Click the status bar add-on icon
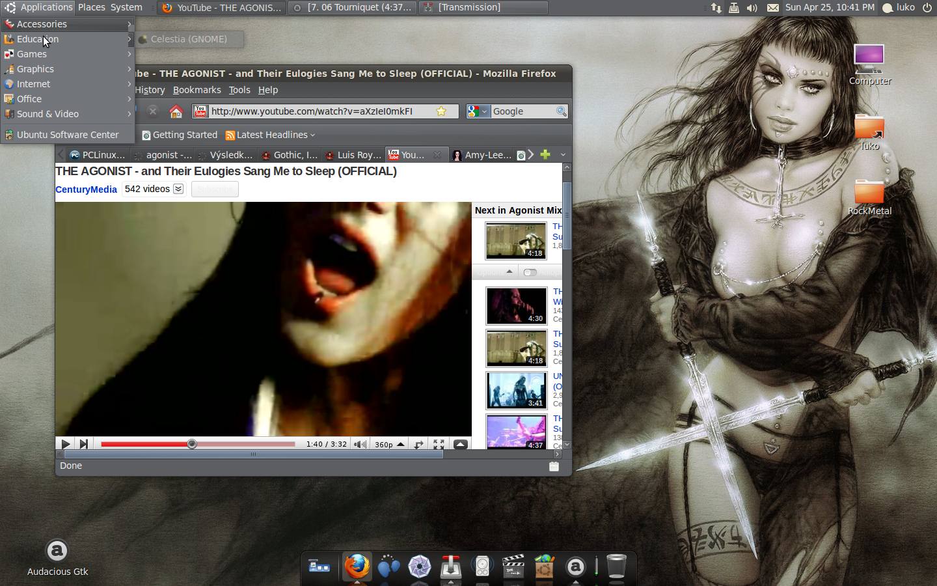Viewport: 937px width, 586px height. (x=554, y=466)
